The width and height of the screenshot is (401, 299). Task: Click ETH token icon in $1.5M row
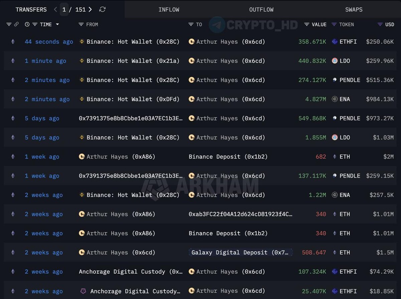click(335, 253)
